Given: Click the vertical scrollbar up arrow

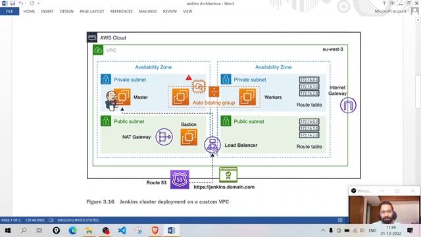Looking at the screenshot, I should (x=418, y=20).
